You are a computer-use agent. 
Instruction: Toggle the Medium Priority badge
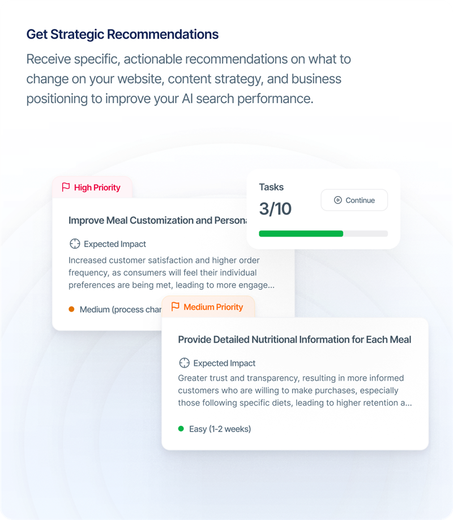click(208, 308)
